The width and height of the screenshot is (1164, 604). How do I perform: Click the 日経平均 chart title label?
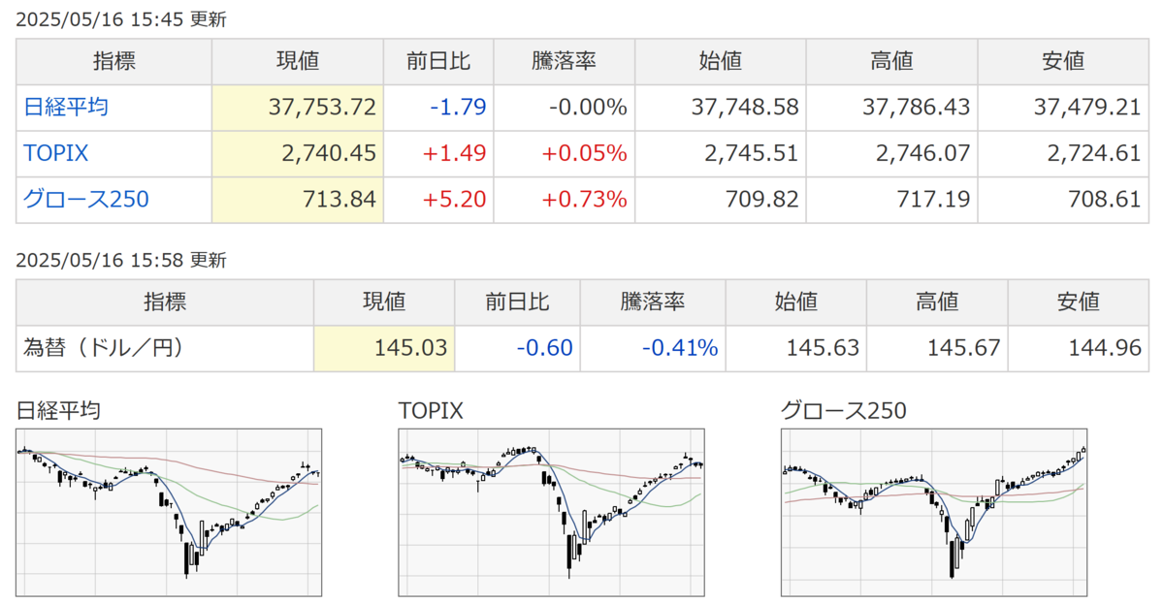tap(58, 411)
